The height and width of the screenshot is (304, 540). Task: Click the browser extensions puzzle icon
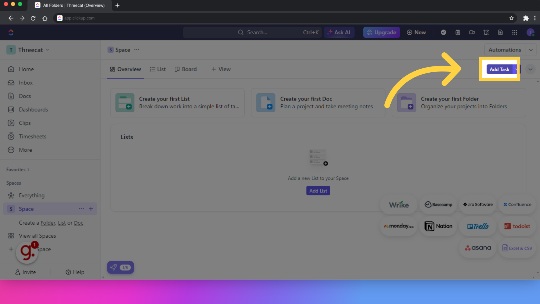(x=526, y=18)
